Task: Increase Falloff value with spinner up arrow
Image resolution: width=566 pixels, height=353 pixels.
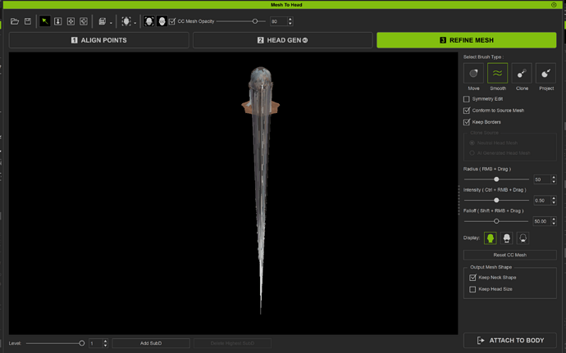Action: pyautogui.click(x=554, y=219)
